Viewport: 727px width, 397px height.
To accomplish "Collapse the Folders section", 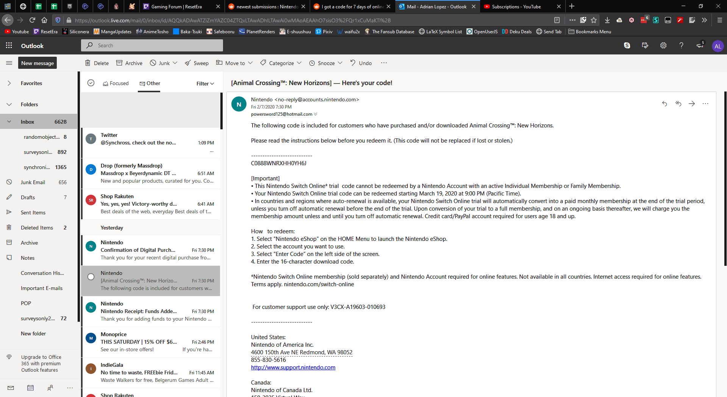I will click(9, 104).
